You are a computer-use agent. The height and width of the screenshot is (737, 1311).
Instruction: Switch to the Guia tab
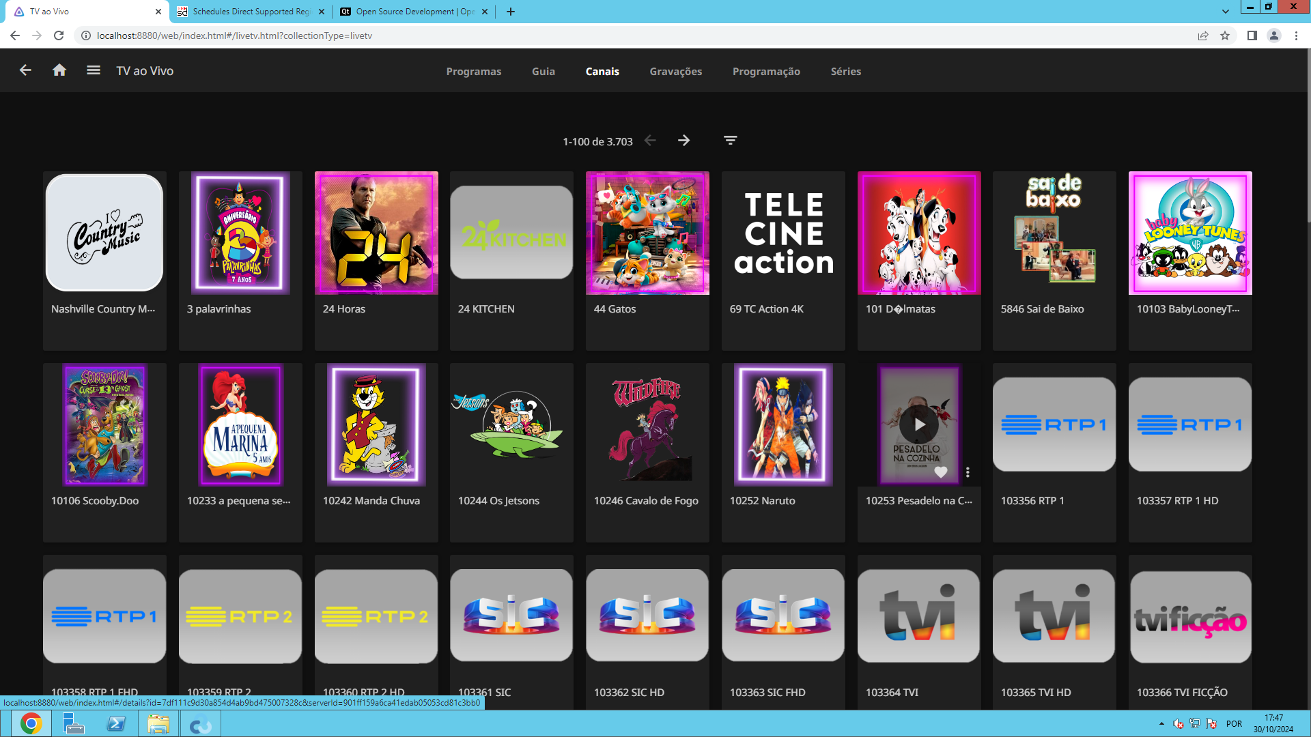pyautogui.click(x=543, y=71)
